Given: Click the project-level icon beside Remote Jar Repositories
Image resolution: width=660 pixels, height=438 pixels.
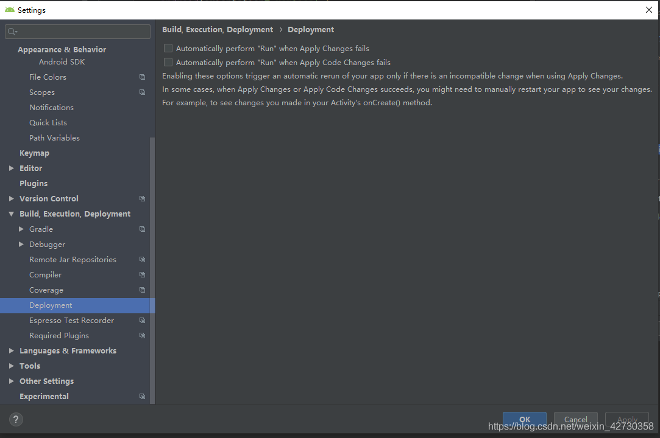Looking at the screenshot, I should coord(142,259).
